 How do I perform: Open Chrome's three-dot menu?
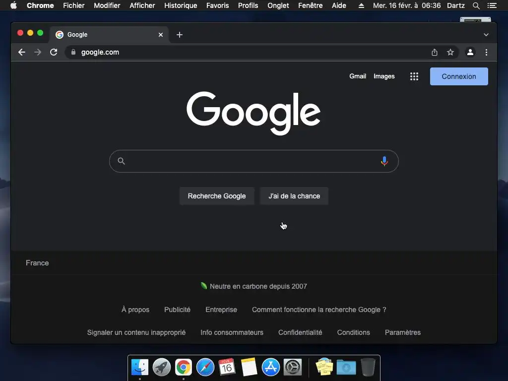[x=486, y=52]
